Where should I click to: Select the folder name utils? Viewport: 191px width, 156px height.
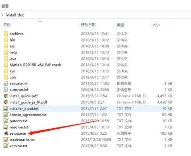click(13, 77)
